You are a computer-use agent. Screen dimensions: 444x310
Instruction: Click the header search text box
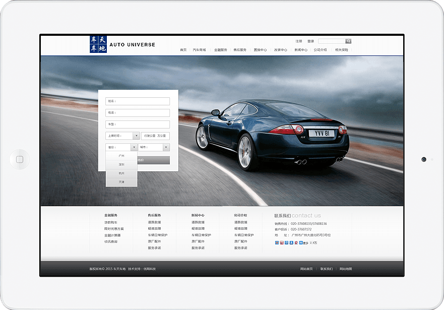click(x=332, y=41)
